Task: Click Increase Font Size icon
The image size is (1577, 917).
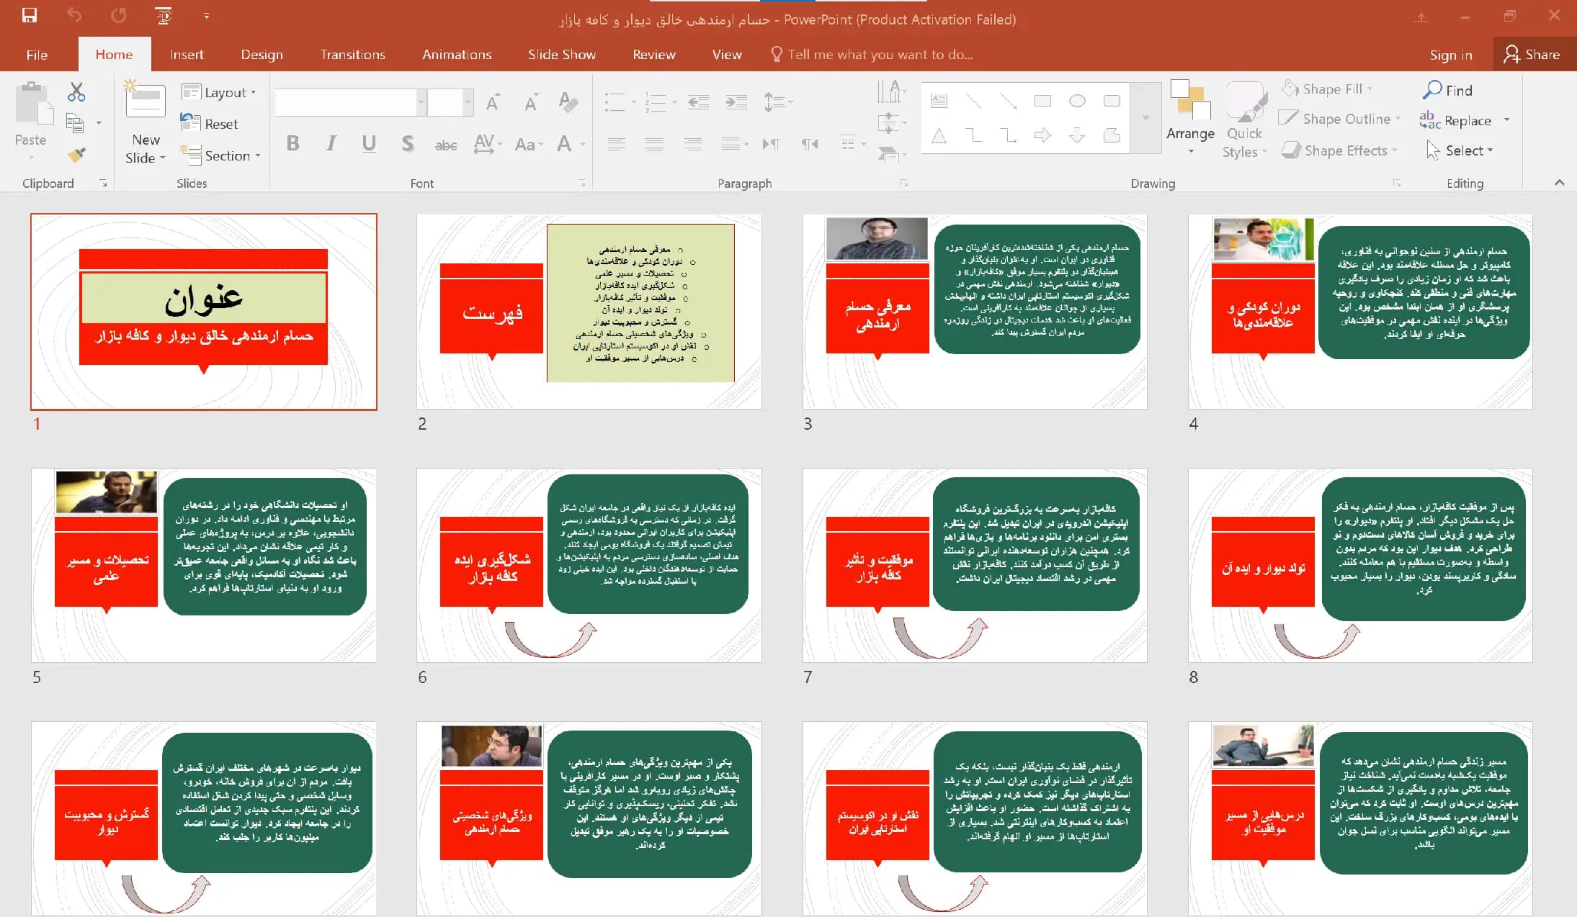Action: (493, 103)
